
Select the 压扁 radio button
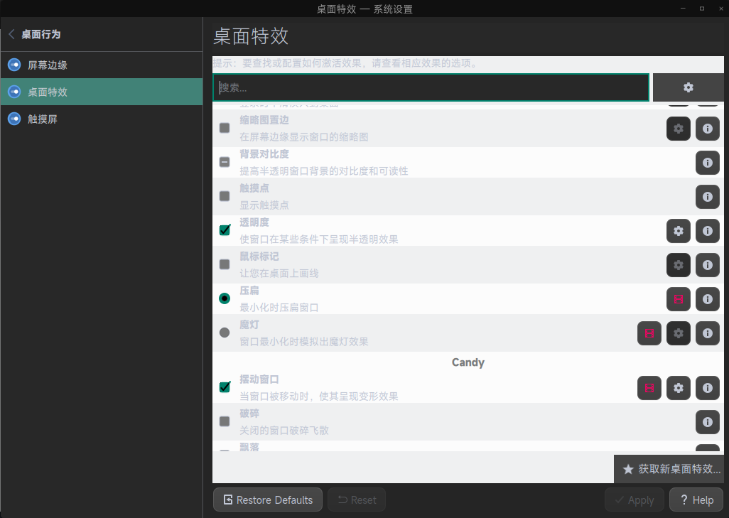225,298
